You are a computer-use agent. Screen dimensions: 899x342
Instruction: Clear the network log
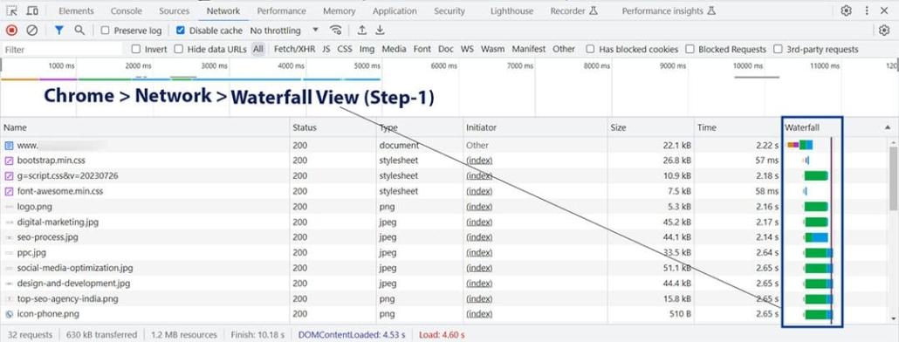[x=32, y=31]
